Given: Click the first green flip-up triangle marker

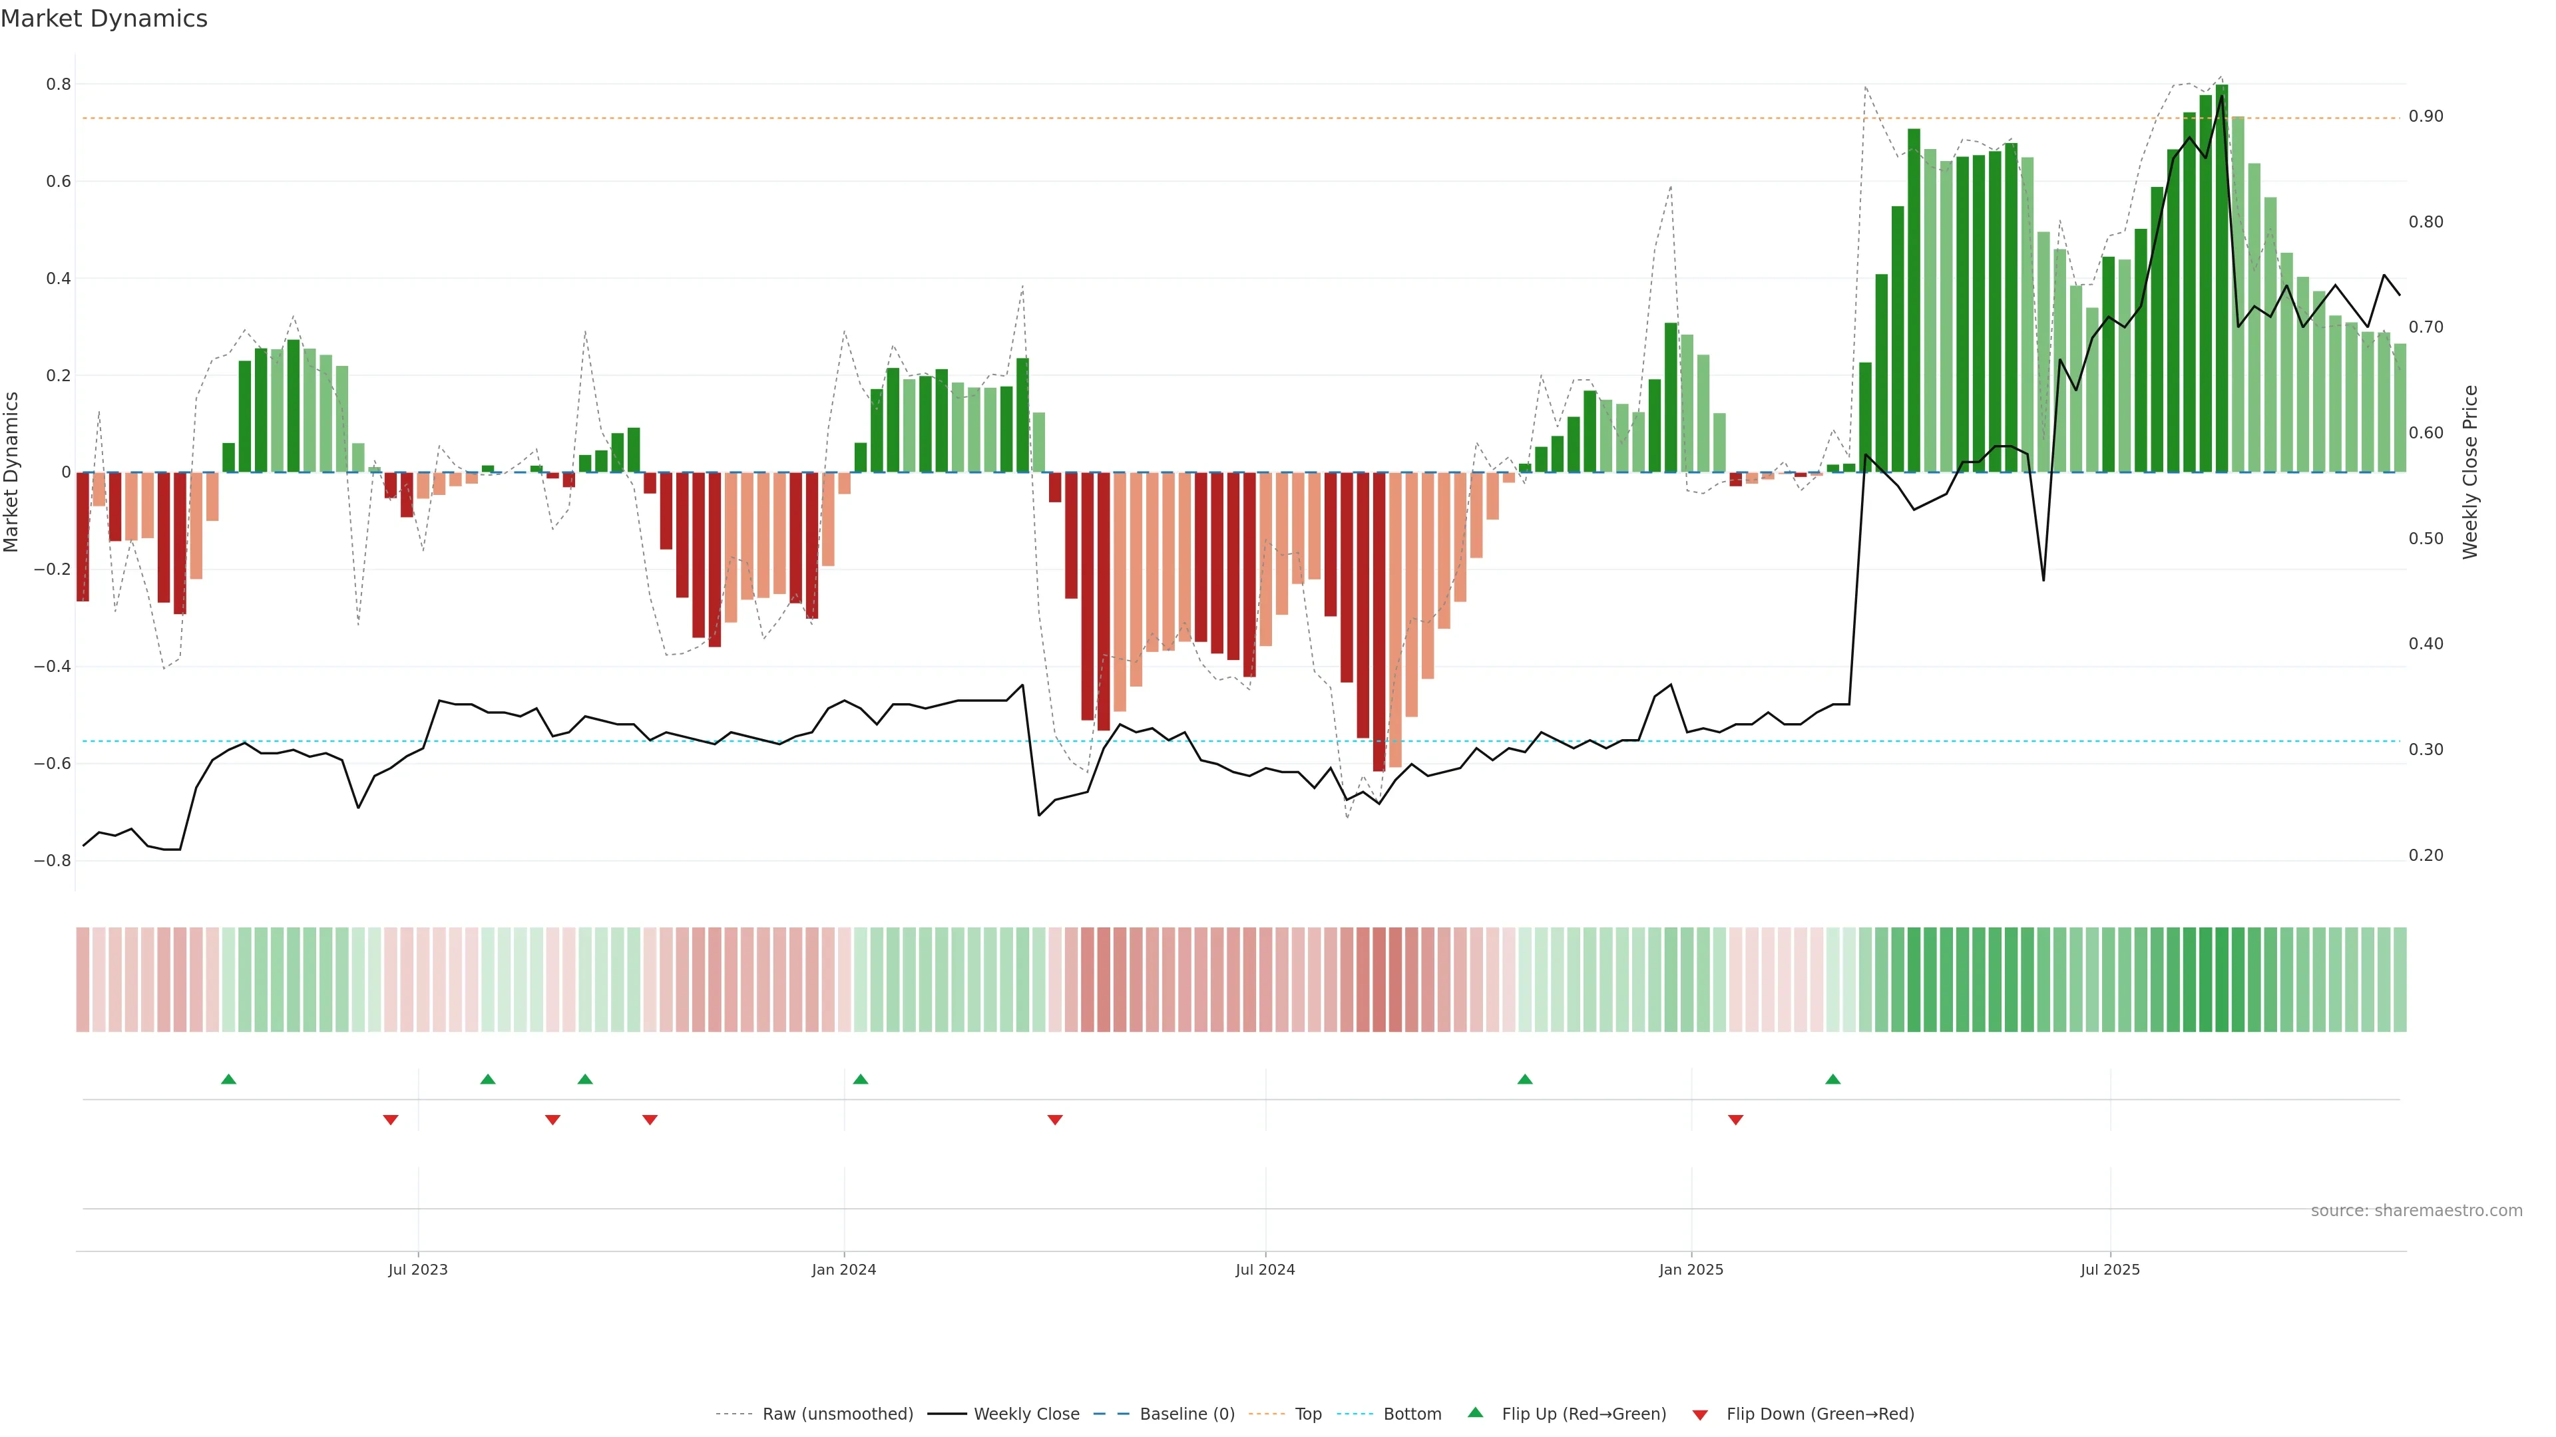Looking at the screenshot, I should pyautogui.click(x=228, y=1079).
